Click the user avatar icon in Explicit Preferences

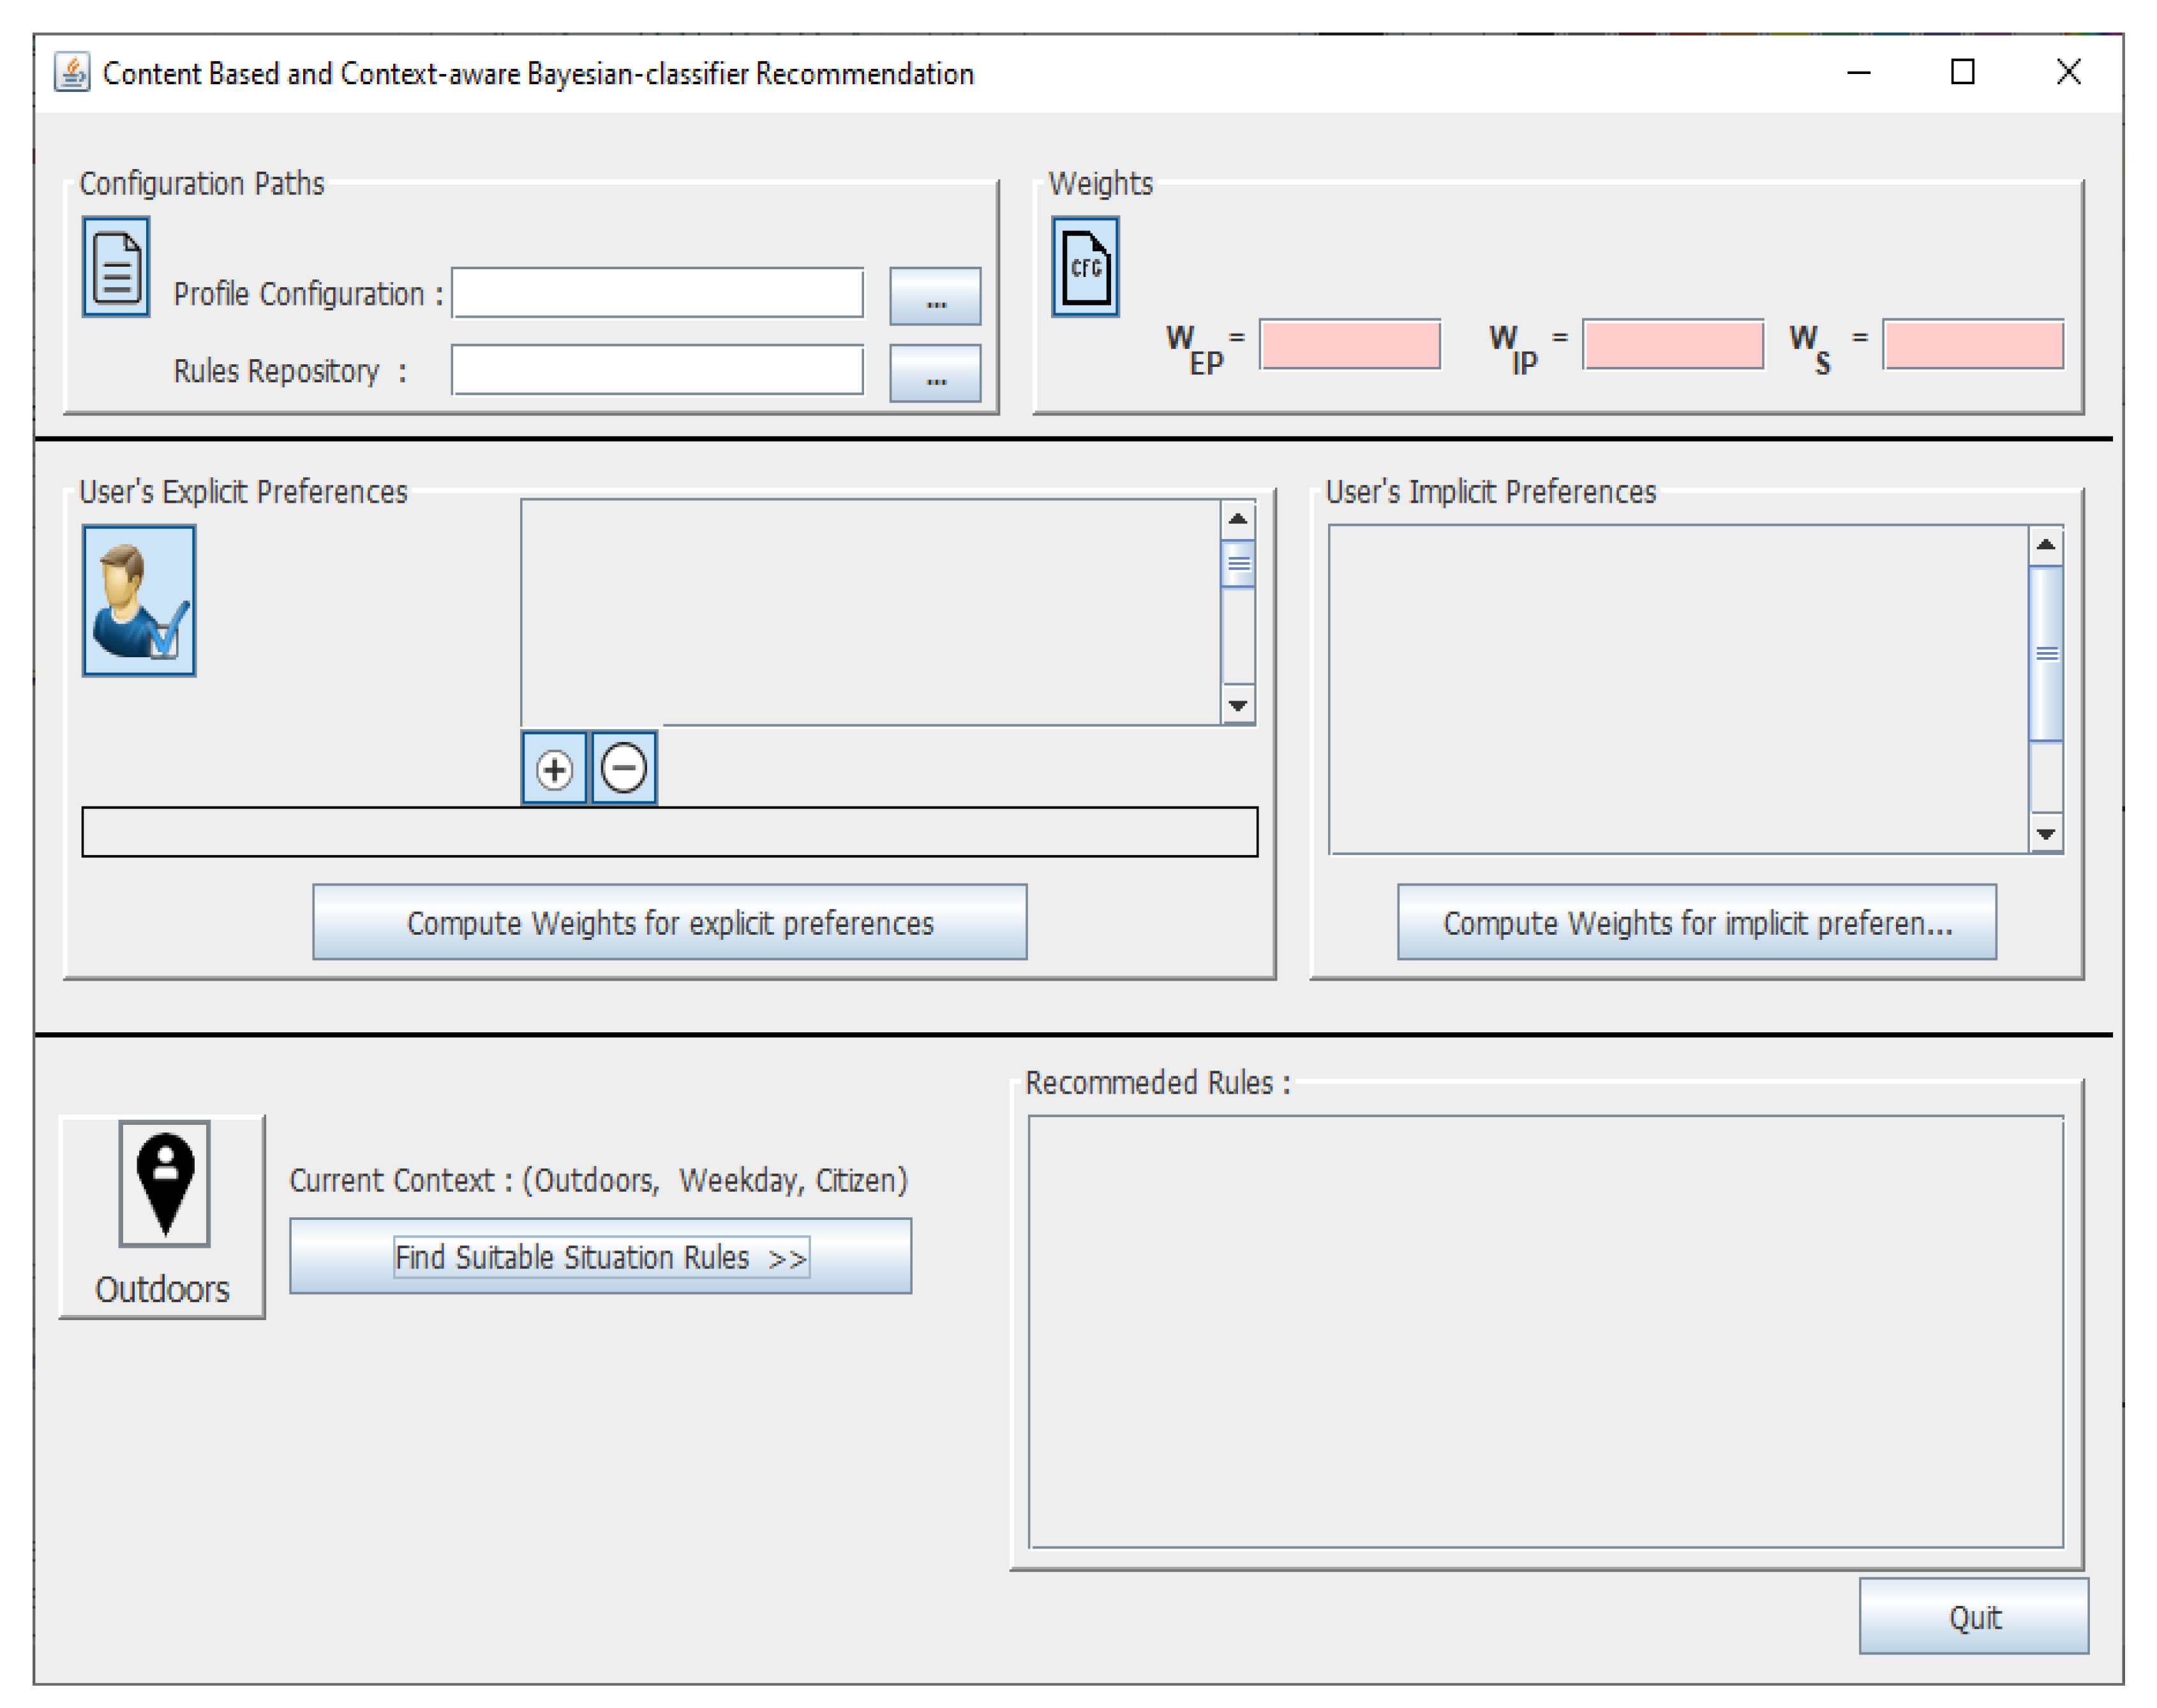coord(139,600)
